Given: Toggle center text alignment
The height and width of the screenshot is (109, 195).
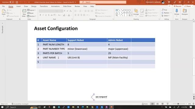Looking at the screenshot, I should tap(78, 15).
